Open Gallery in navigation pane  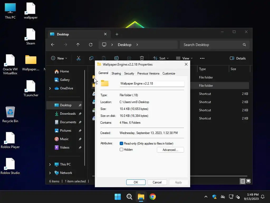click(x=65, y=80)
